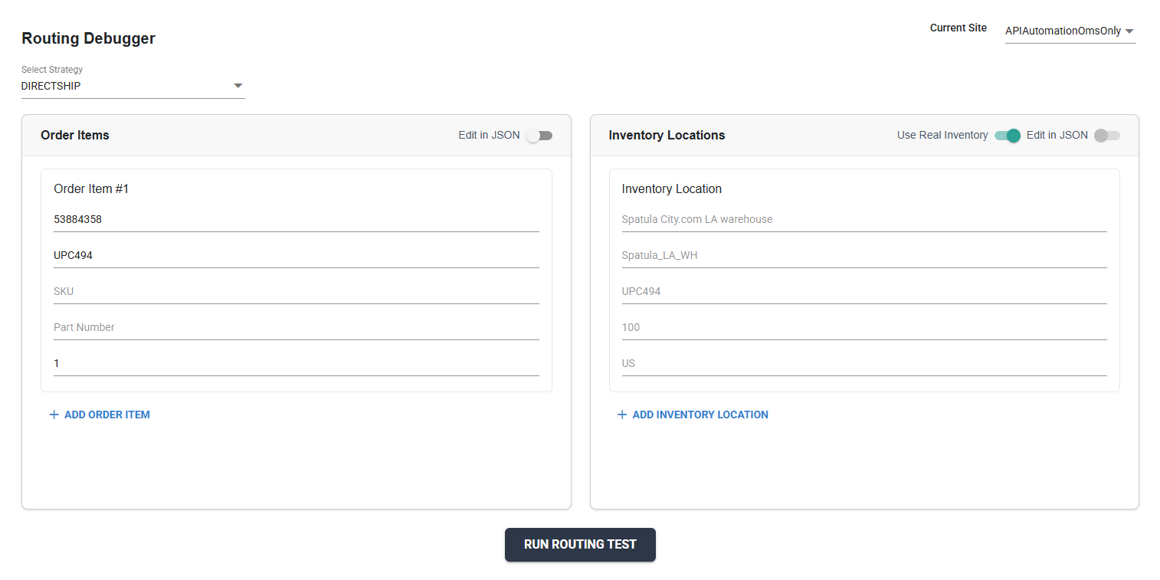Click the plus icon beside Add Inventory Location
1160x580 pixels.
622,415
